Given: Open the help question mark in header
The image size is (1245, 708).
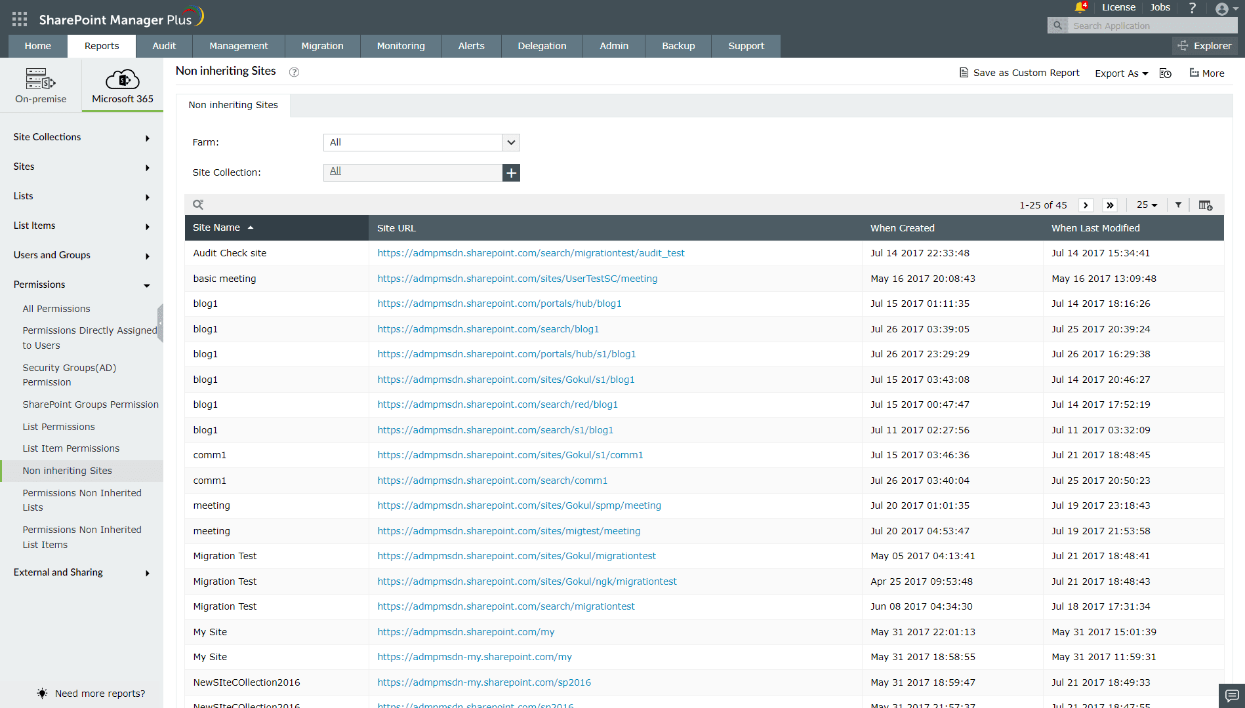Looking at the screenshot, I should click(1193, 8).
